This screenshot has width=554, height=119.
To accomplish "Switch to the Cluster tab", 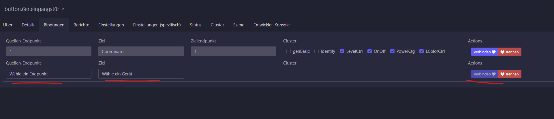I will coord(217,25).
